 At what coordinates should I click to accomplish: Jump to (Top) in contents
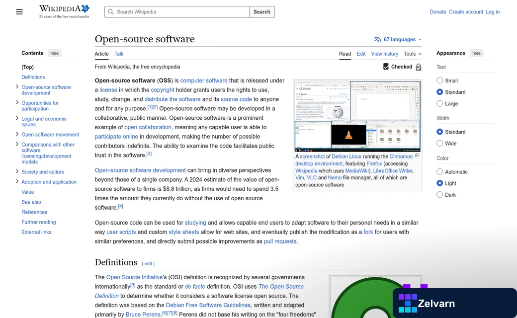point(28,67)
